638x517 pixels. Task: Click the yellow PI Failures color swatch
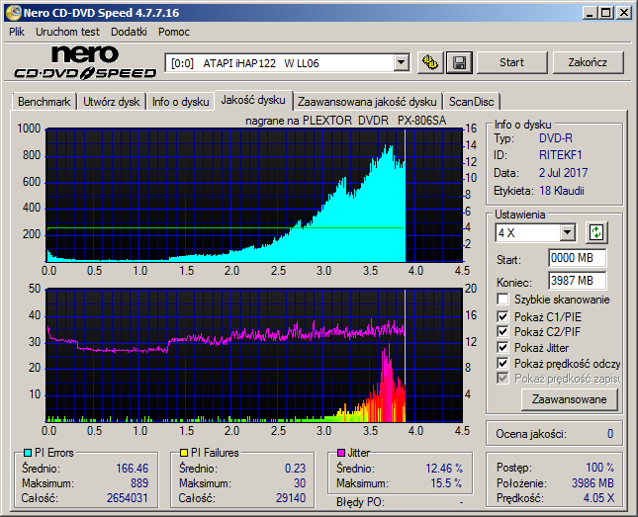[184, 453]
